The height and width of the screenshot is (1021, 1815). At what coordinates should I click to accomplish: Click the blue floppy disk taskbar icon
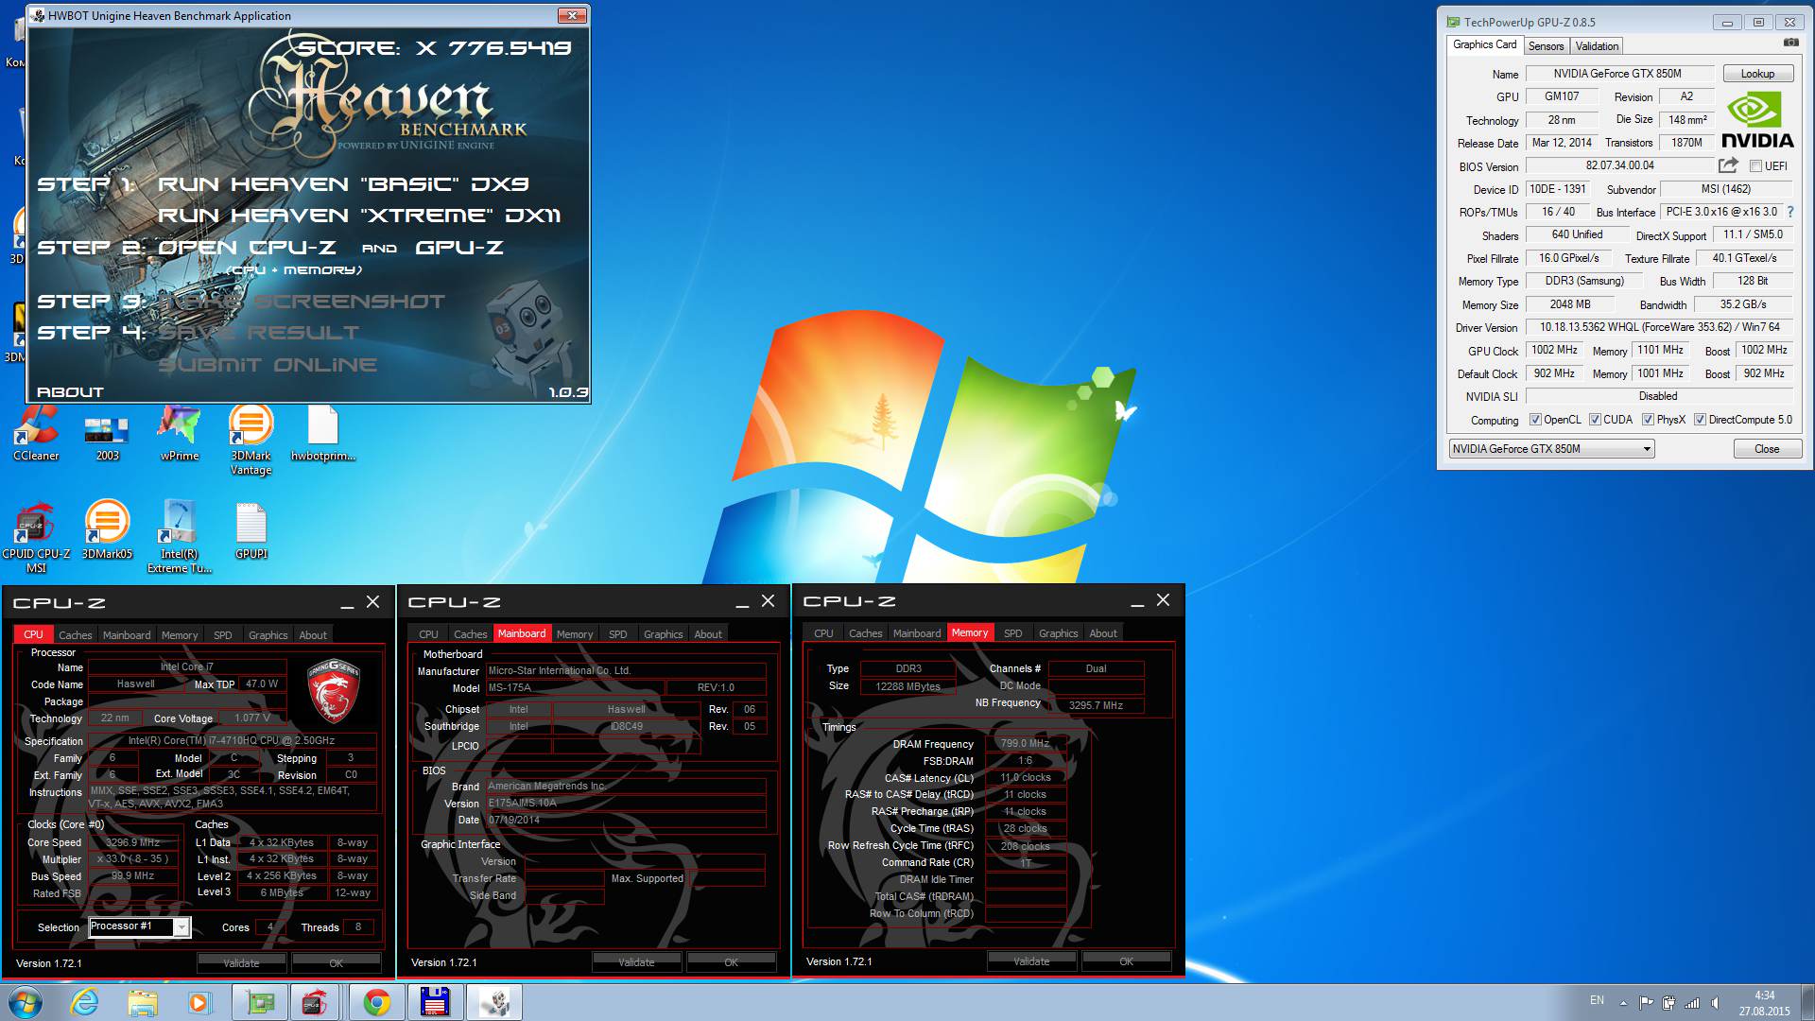point(435,1002)
